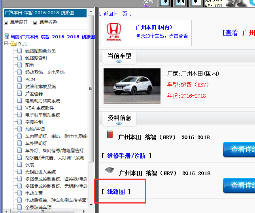Open 广州本田 (国内) brand link

pos(154,27)
